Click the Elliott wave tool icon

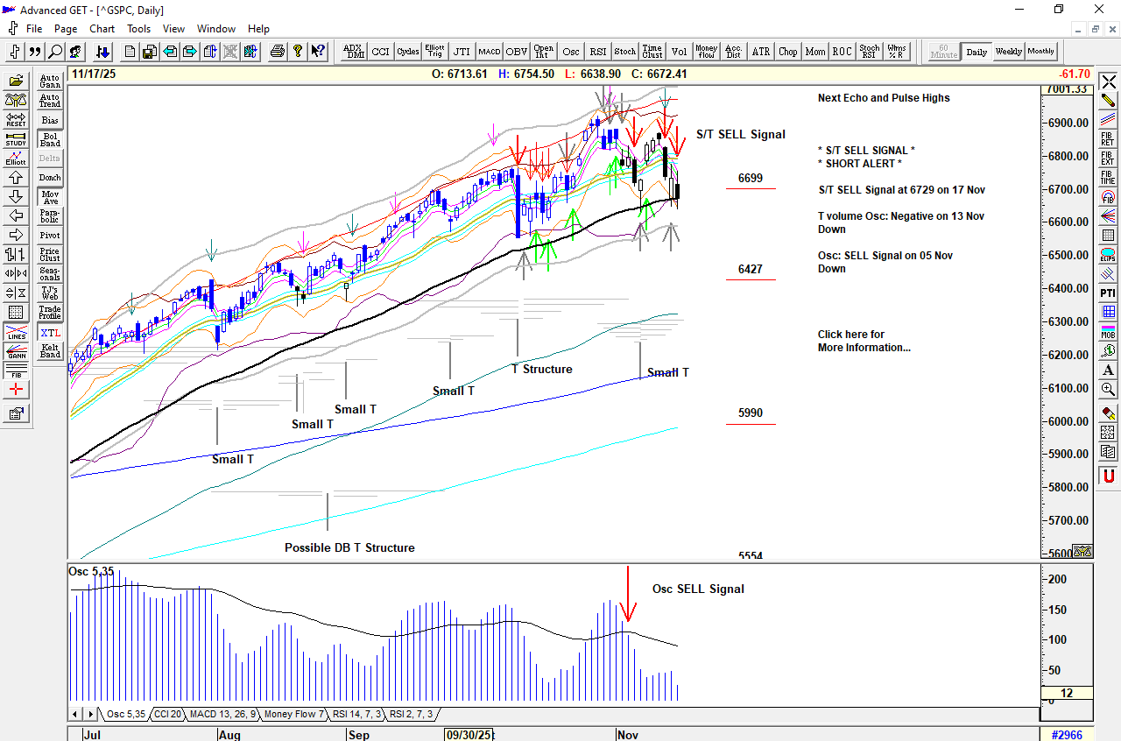tap(16, 159)
